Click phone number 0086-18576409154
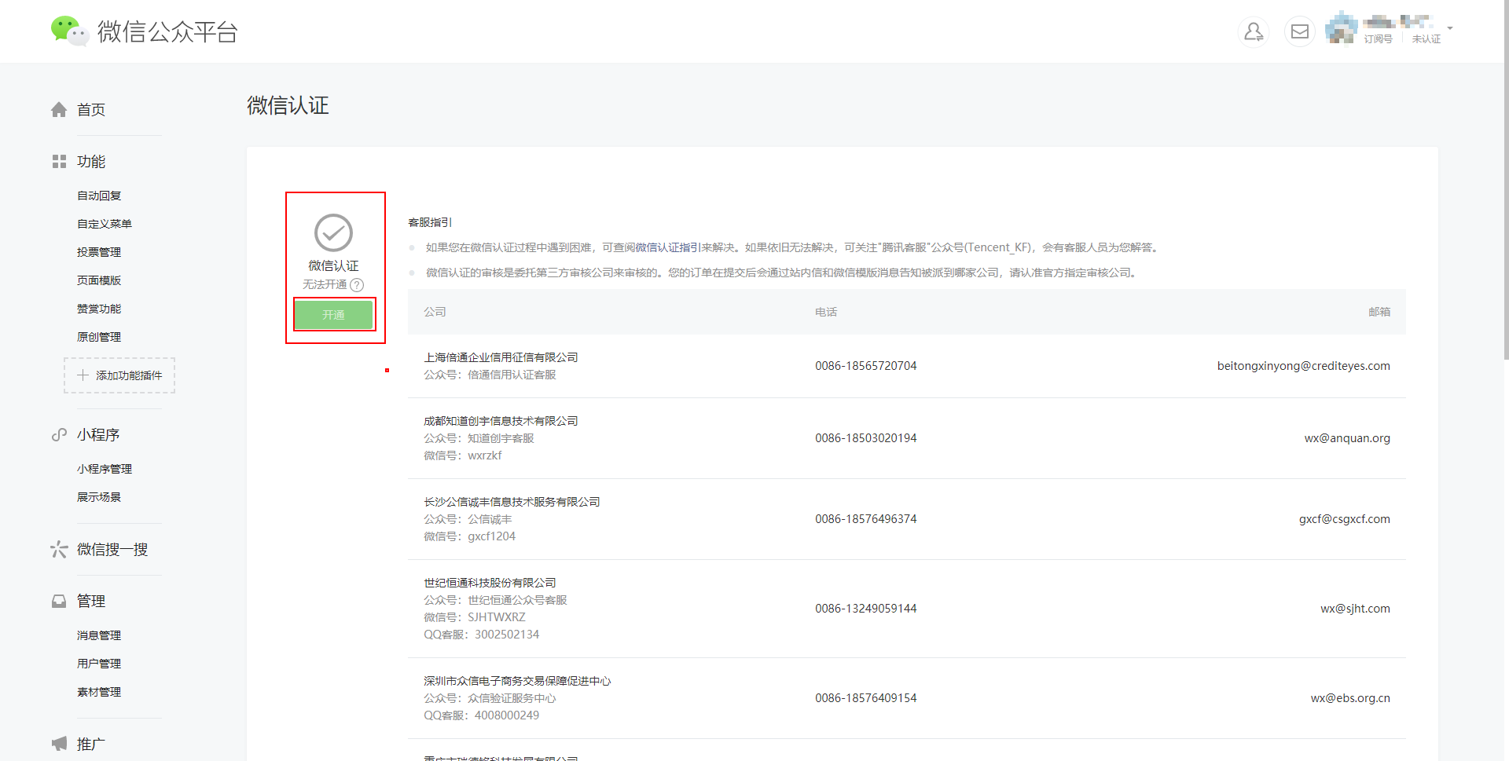The width and height of the screenshot is (1509, 761). pos(866,698)
